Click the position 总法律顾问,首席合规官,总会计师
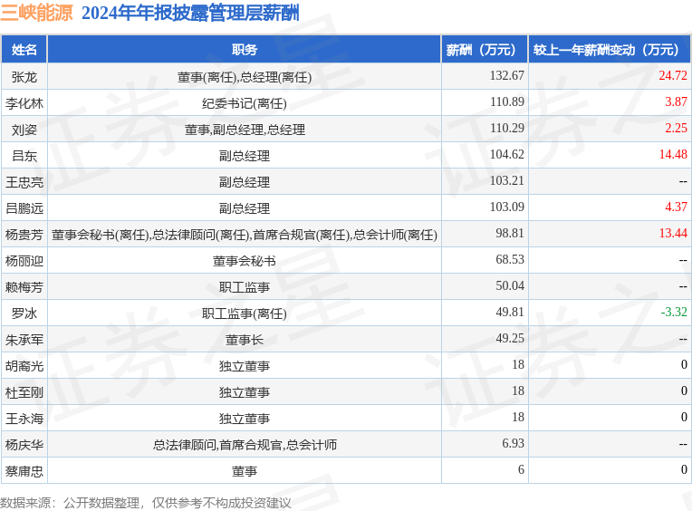 [244, 445]
